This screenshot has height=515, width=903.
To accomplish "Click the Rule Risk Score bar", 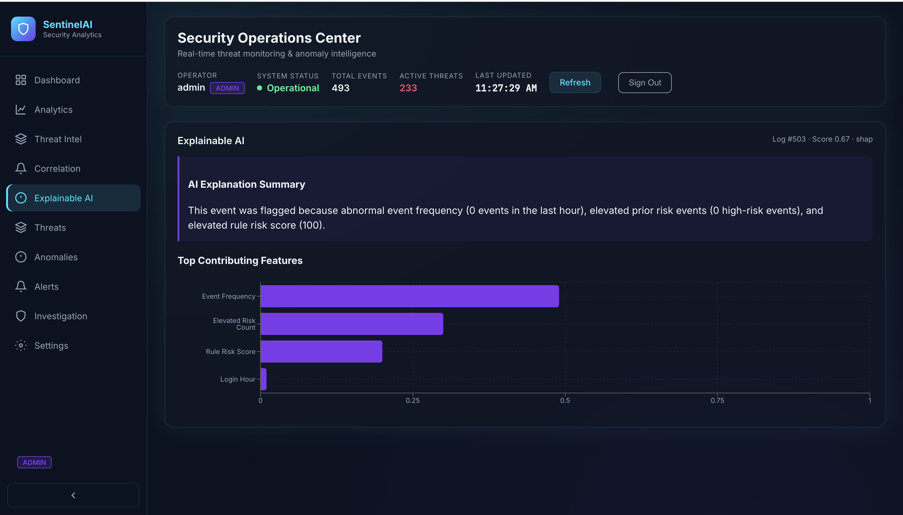I will [321, 352].
